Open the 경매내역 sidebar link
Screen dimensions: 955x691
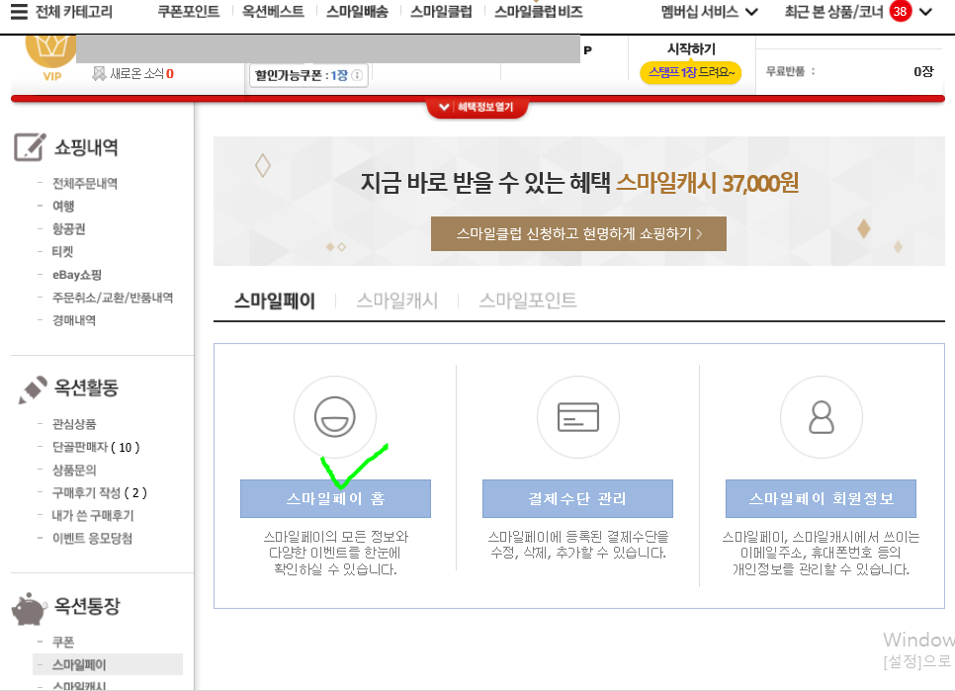(74, 320)
